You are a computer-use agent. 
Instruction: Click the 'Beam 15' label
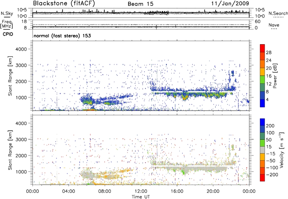click(140, 4)
